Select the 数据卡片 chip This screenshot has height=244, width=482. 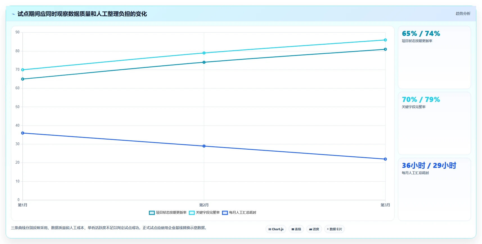pyautogui.click(x=334, y=229)
